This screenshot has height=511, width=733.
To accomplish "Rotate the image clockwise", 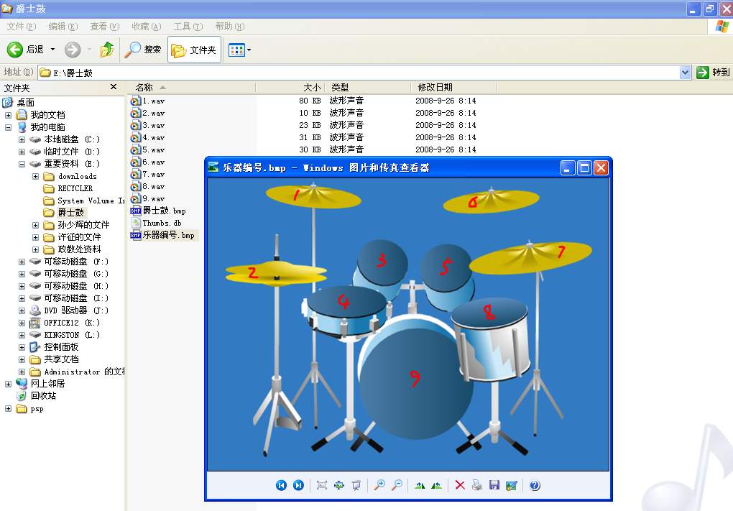I will point(420,486).
